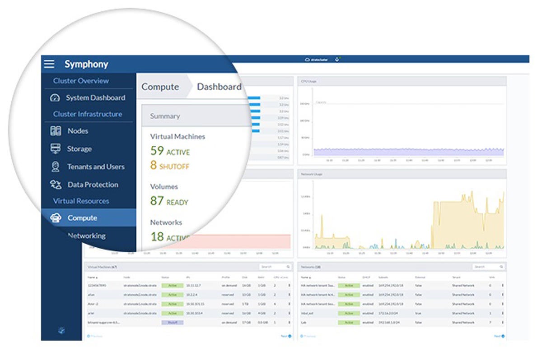Click the notification icon beside cluster name

[337, 59]
